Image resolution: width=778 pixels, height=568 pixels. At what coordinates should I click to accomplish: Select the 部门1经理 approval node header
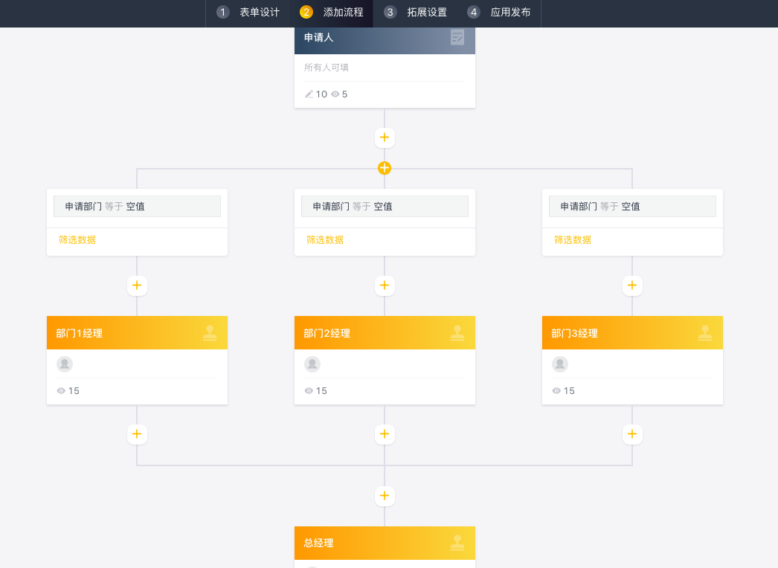coord(137,333)
